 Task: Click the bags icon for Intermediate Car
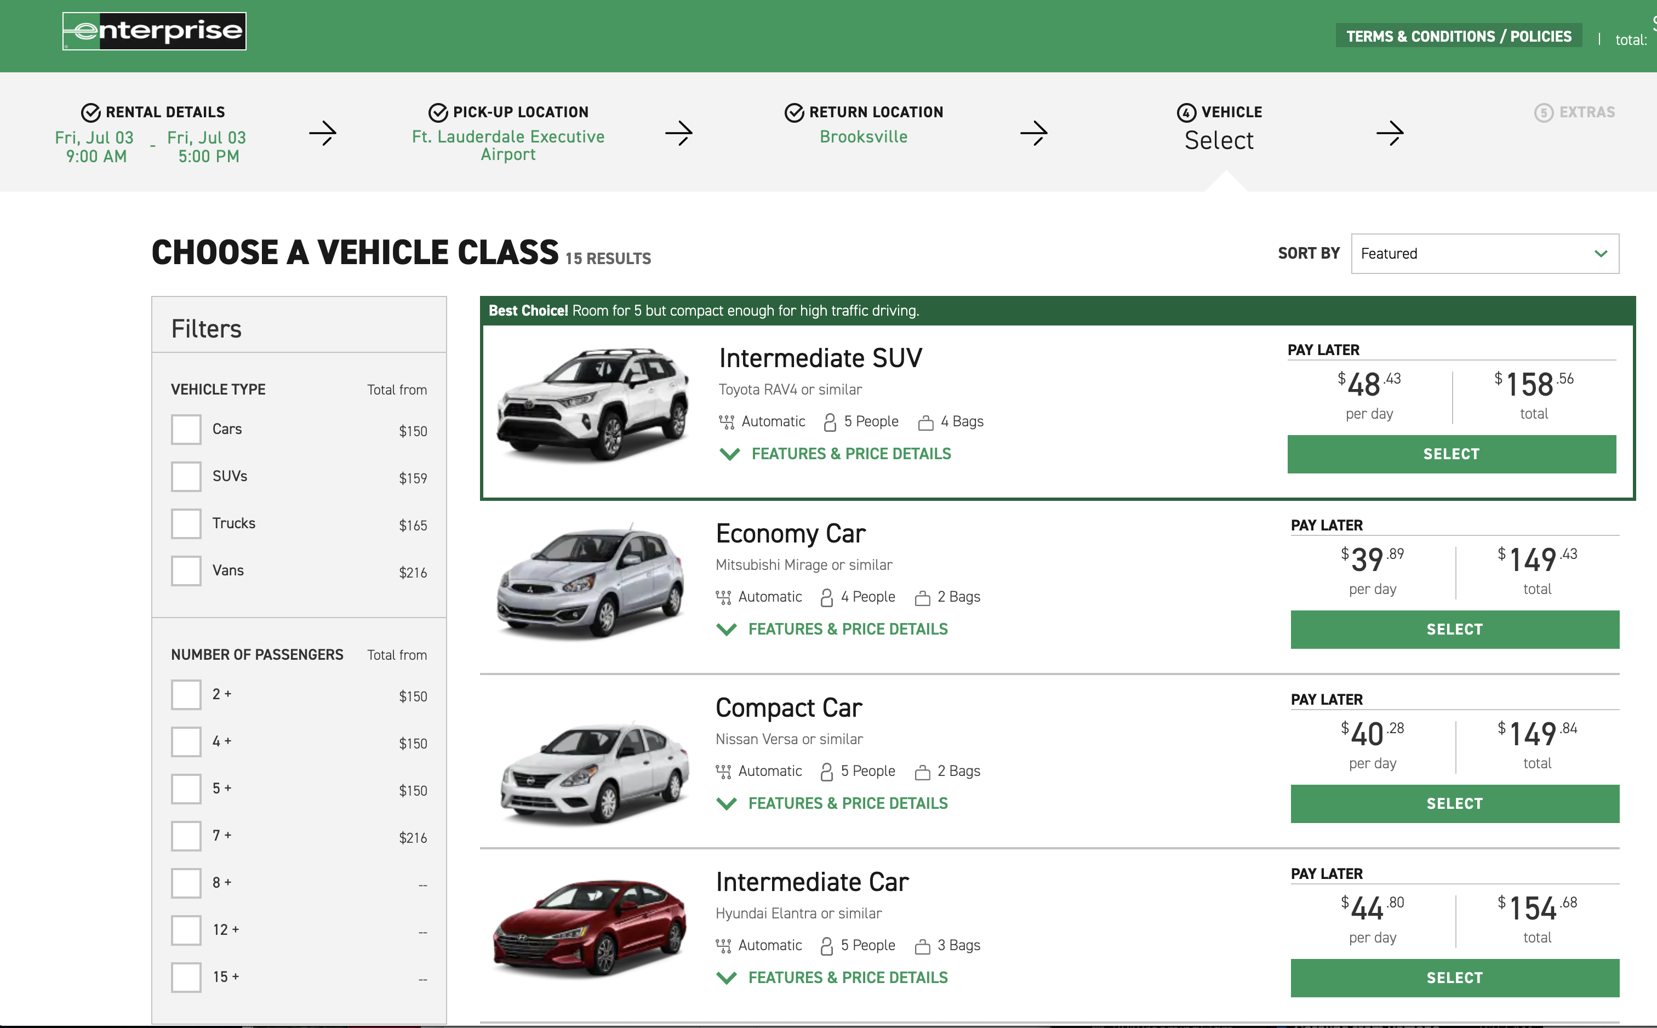click(x=922, y=946)
